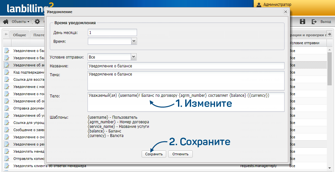This screenshot has width=335, height=172.
Task: Click edit icon next to Уведомлять клиента row
Action: click(7, 166)
